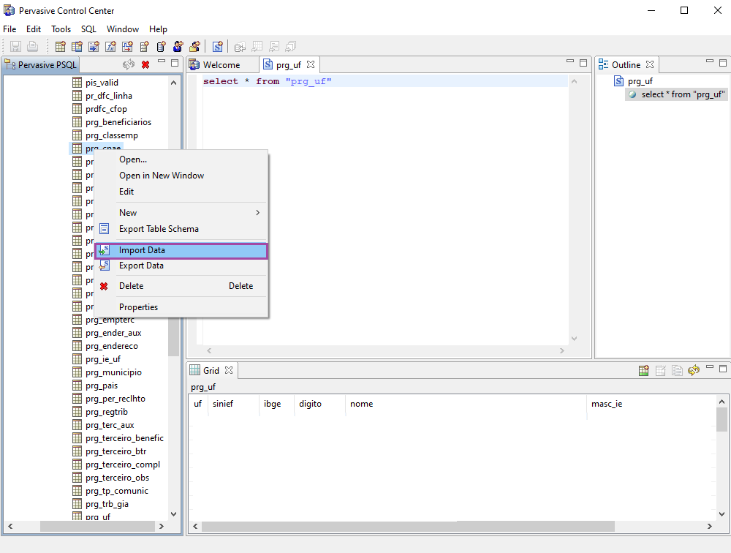731x553 pixels.
Task: Switch to the Welcome tab
Action: point(221,65)
